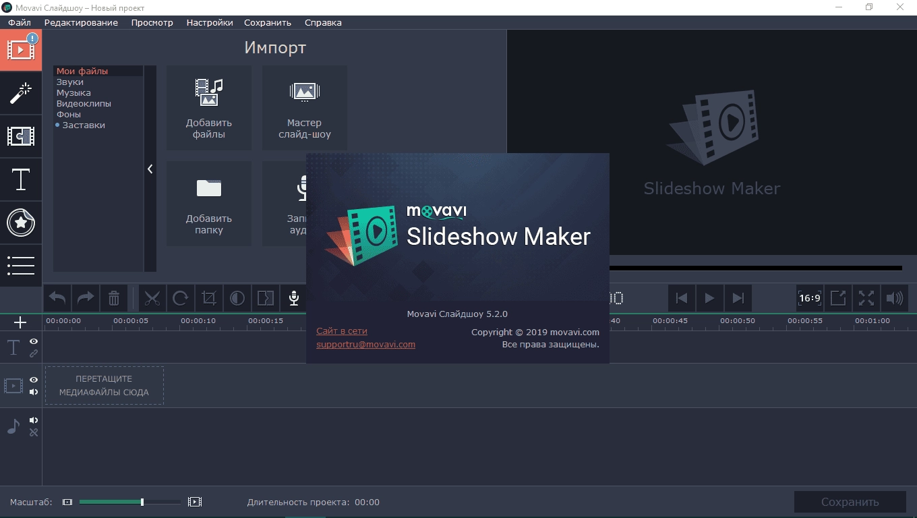Image resolution: width=917 pixels, height=518 pixels.
Task: Click the Масштаб timeline zoom slider
Action: [x=129, y=502]
